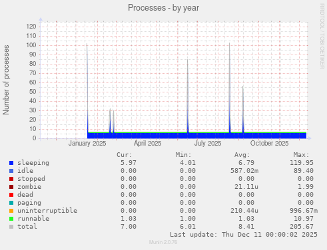Click the 'idle' legend label
This screenshot has width=327, height=250.
25,171
